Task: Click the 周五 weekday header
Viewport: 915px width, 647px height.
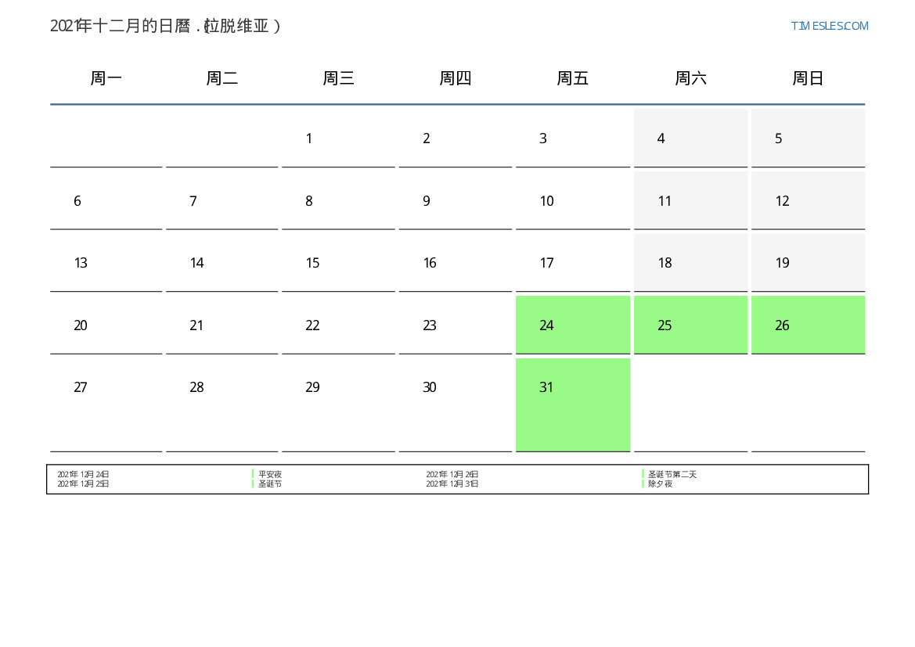Action: click(x=572, y=78)
